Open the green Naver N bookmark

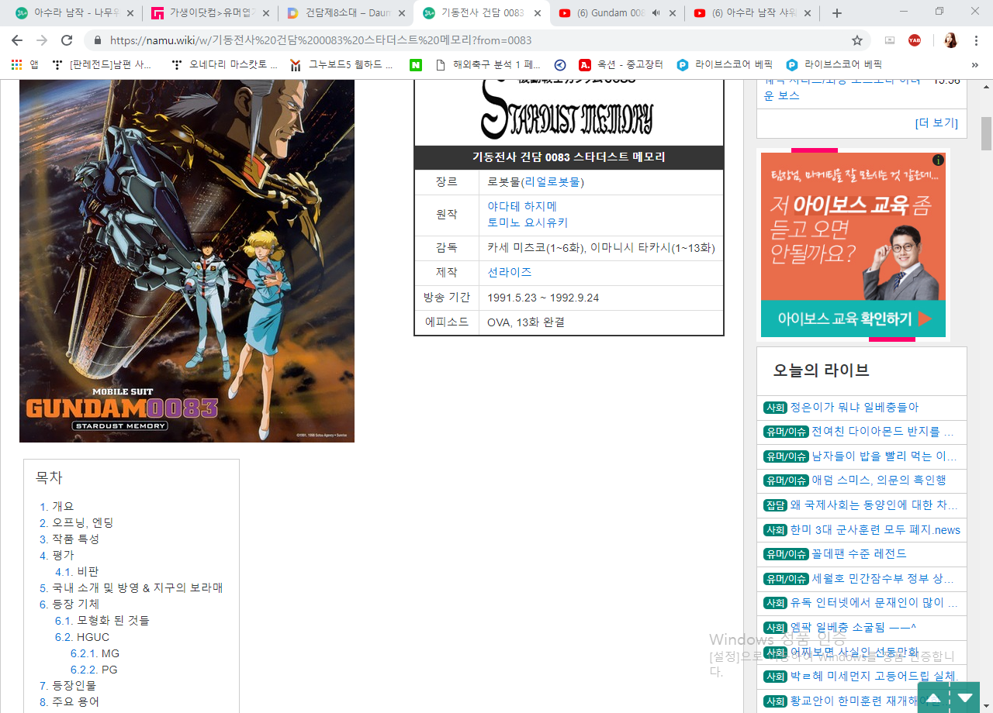coord(416,65)
